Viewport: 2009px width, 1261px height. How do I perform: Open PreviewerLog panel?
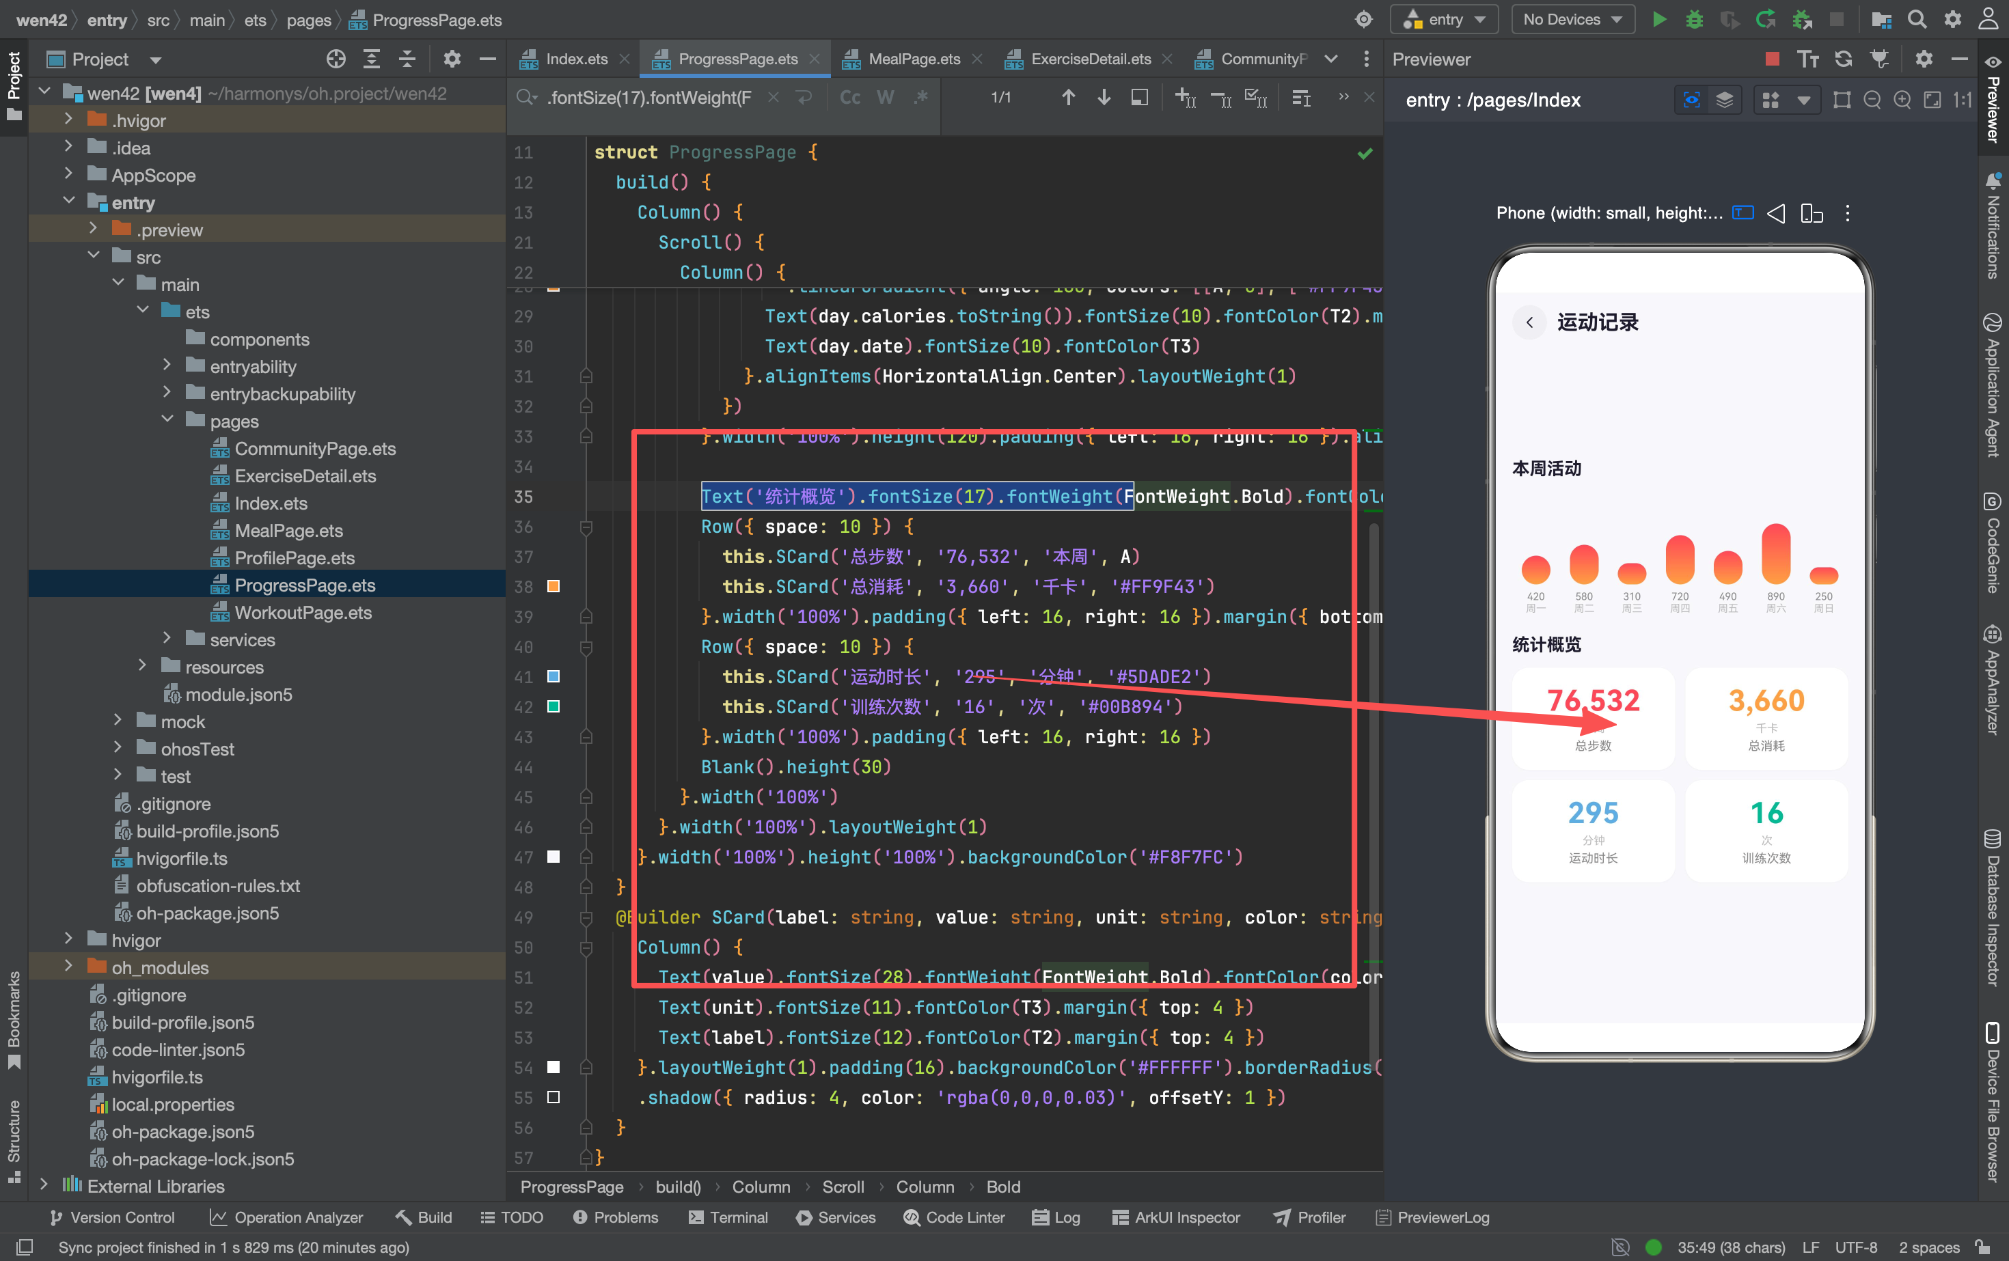coord(1432,1218)
